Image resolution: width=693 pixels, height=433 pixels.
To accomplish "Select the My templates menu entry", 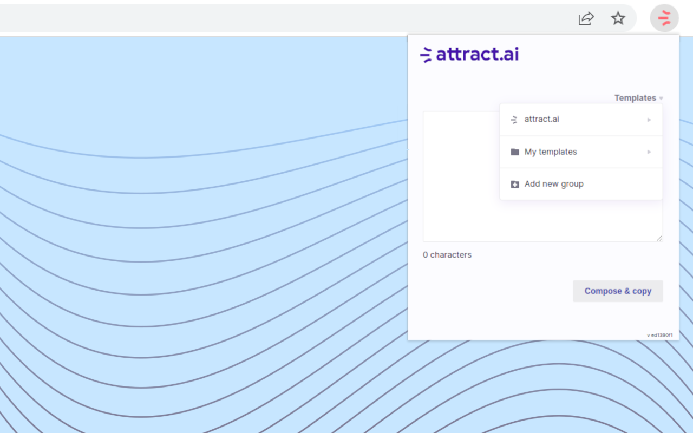I will pyautogui.click(x=550, y=152).
